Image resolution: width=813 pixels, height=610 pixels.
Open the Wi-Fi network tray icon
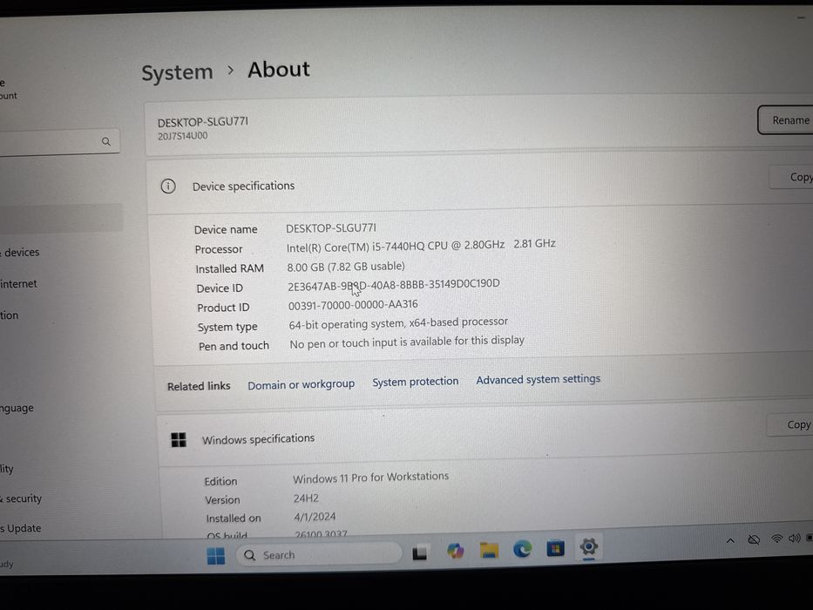[x=776, y=539]
